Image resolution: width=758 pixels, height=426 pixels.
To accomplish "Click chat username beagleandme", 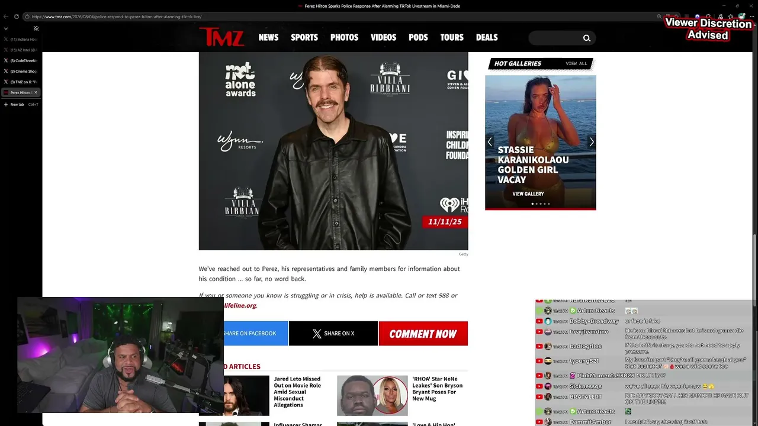I will (589, 332).
